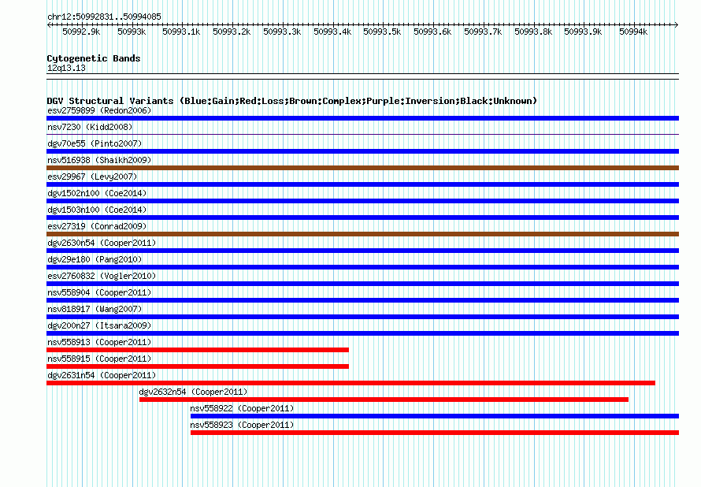This screenshot has width=701, height=487.
Task: Click the right arrowhead of the coordinate ruler
Action: tap(677, 24)
